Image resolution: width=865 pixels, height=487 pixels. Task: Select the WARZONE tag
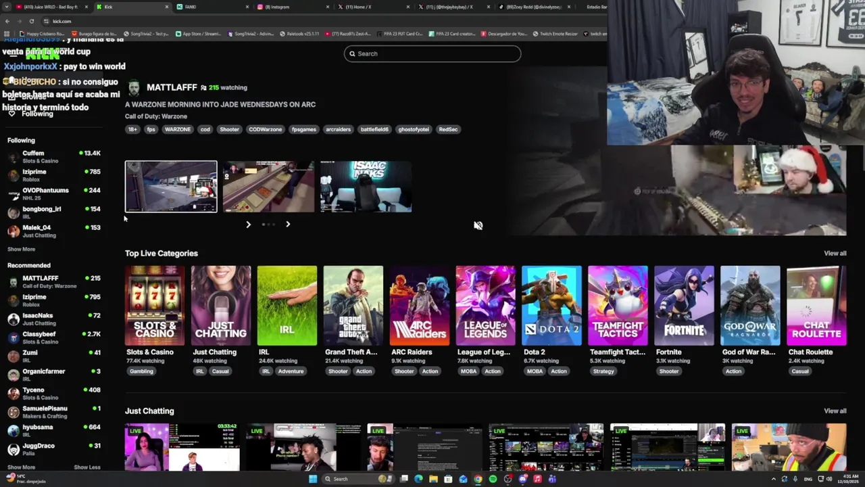click(x=178, y=129)
